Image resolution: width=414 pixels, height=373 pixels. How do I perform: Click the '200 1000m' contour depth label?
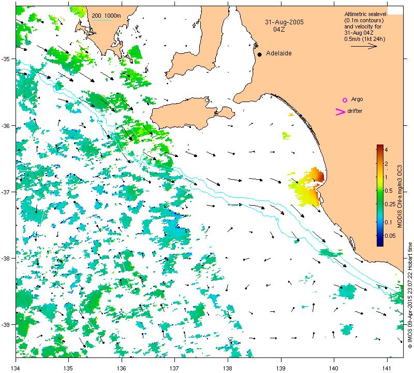[x=107, y=16]
